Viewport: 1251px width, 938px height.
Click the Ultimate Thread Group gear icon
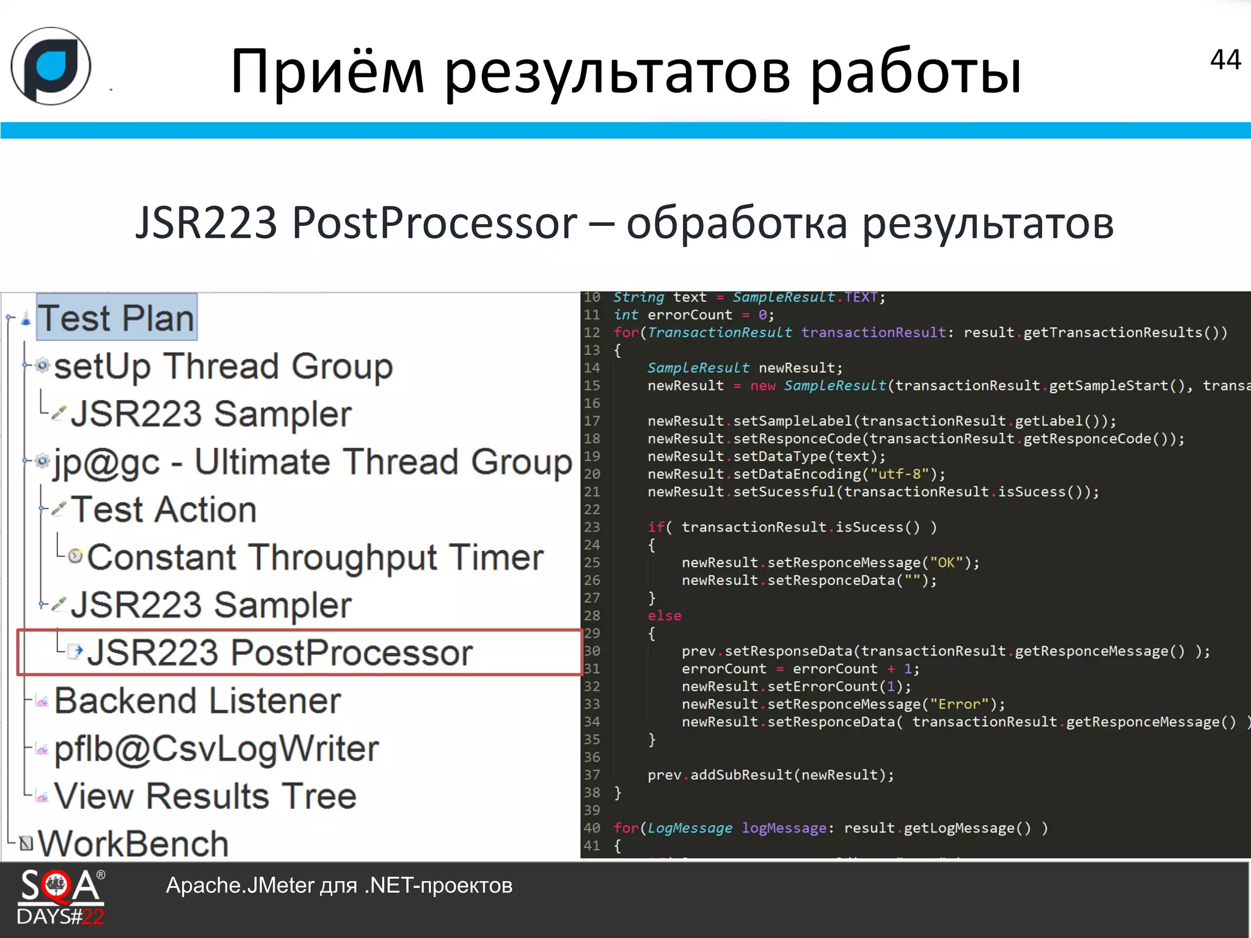coord(42,461)
